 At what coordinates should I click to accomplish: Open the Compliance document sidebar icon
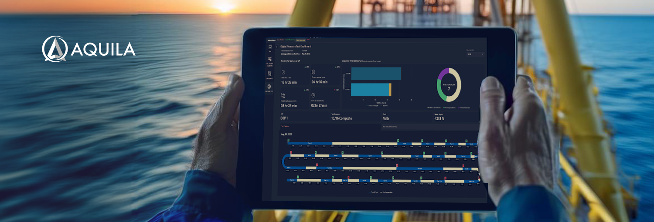(269, 74)
